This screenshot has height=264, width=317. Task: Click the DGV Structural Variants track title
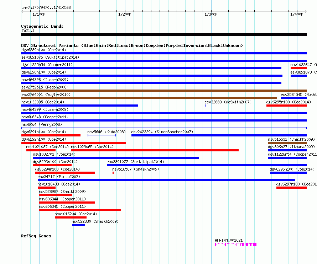tap(132, 45)
